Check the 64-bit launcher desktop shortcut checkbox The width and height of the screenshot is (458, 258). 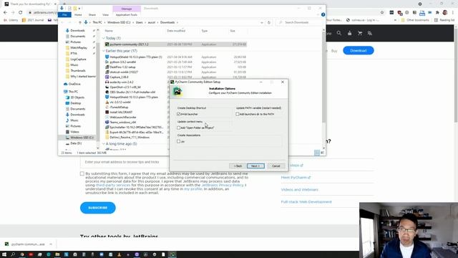click(x=178, y=114)
